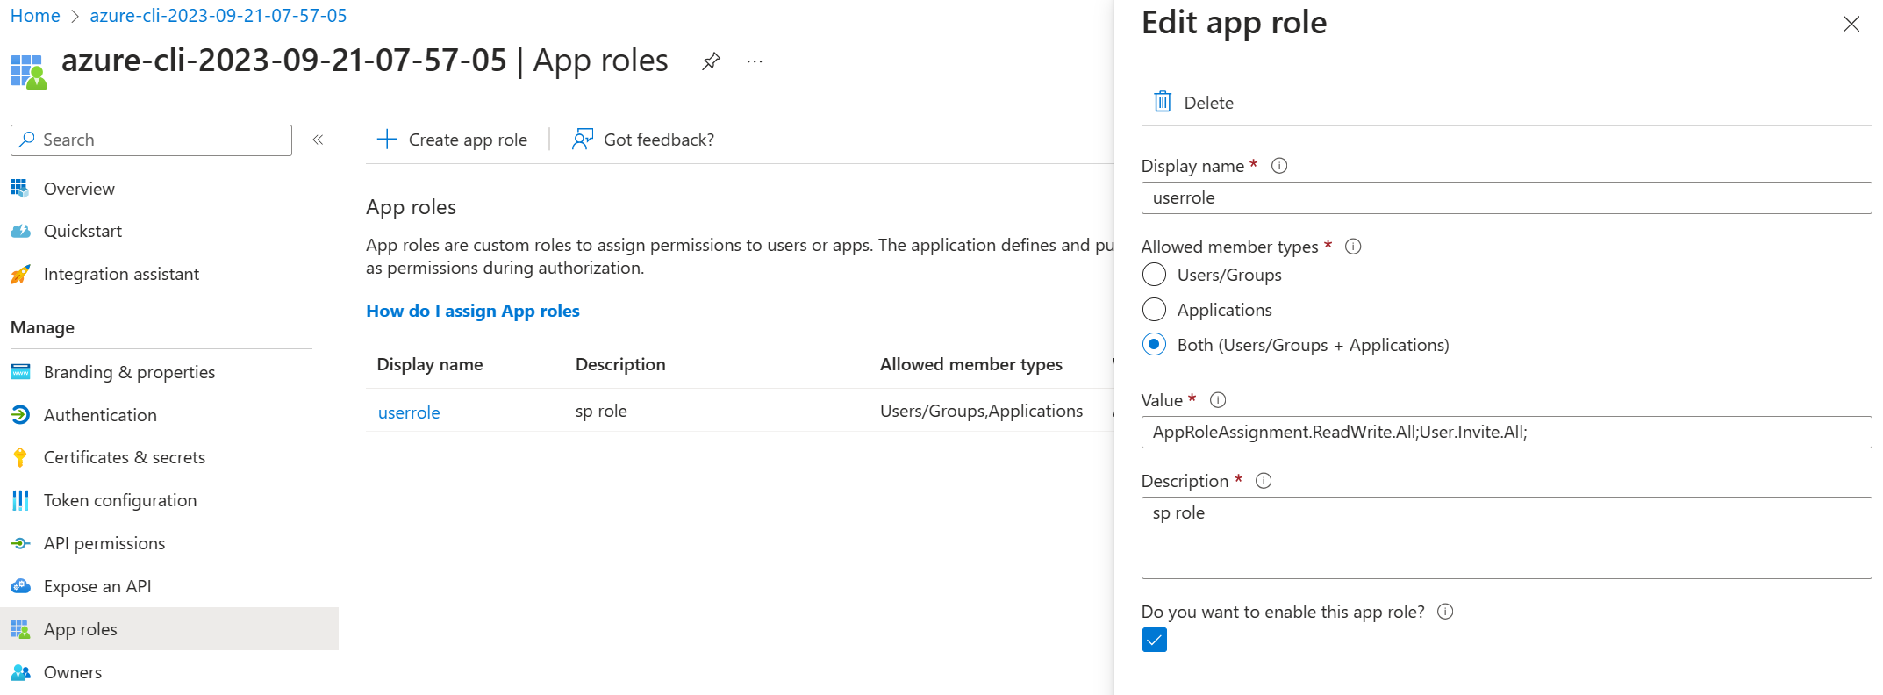Collapse the left navigation menu
Screen dimensions: 1883x695
pos(318,140)
